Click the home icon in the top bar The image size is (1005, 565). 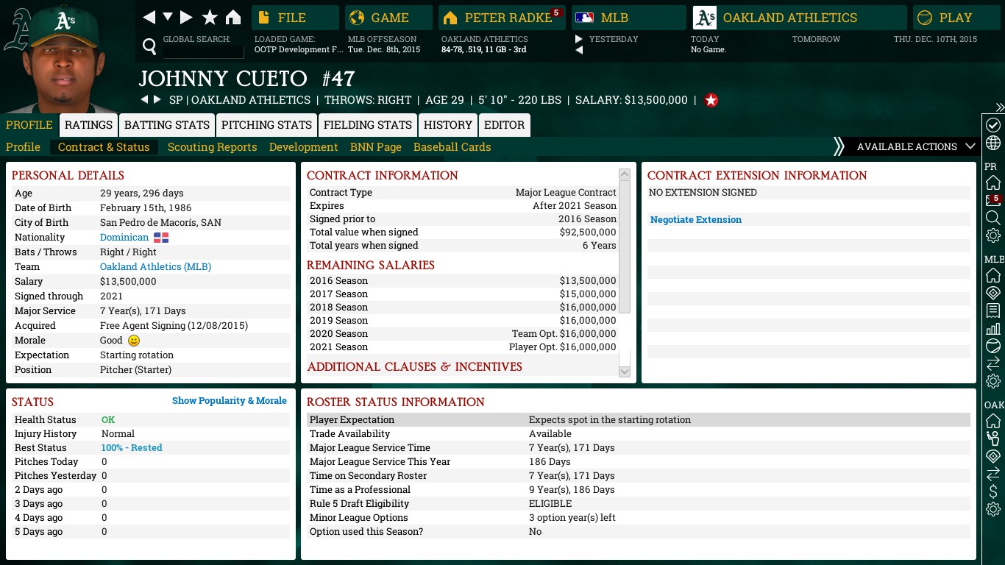click(233, 17)
